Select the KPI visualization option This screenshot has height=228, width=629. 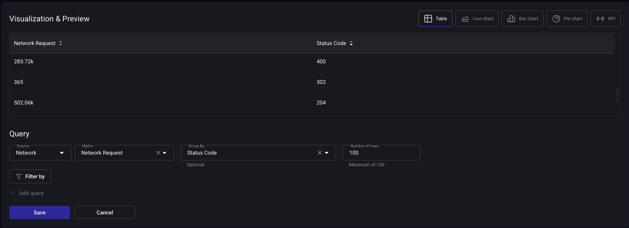pos(605,19)
